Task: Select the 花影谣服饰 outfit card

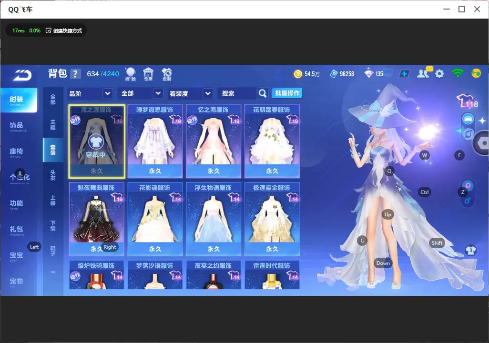Action: (x=155, y=219)
